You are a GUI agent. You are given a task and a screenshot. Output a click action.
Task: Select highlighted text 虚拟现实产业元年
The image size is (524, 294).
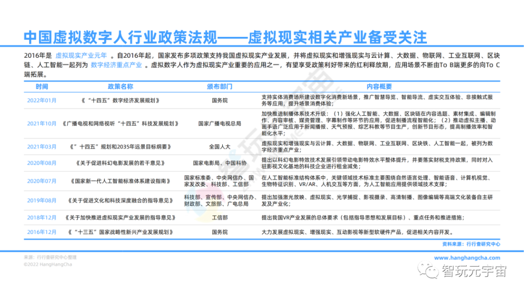click(81, 55)
